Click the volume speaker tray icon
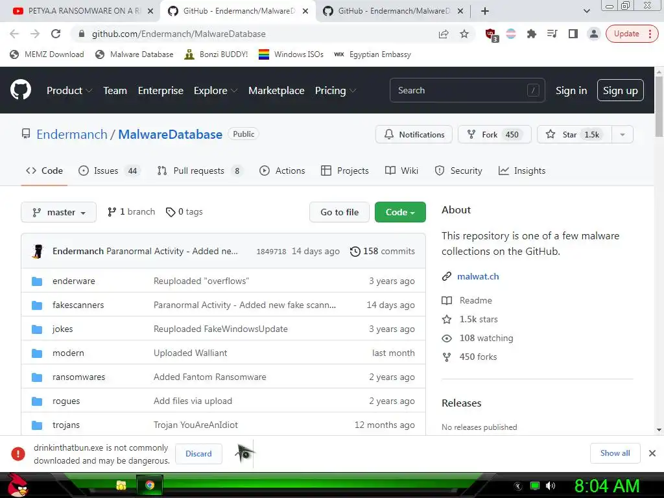This screenshot has height=498, width=664. coord(551,486)
